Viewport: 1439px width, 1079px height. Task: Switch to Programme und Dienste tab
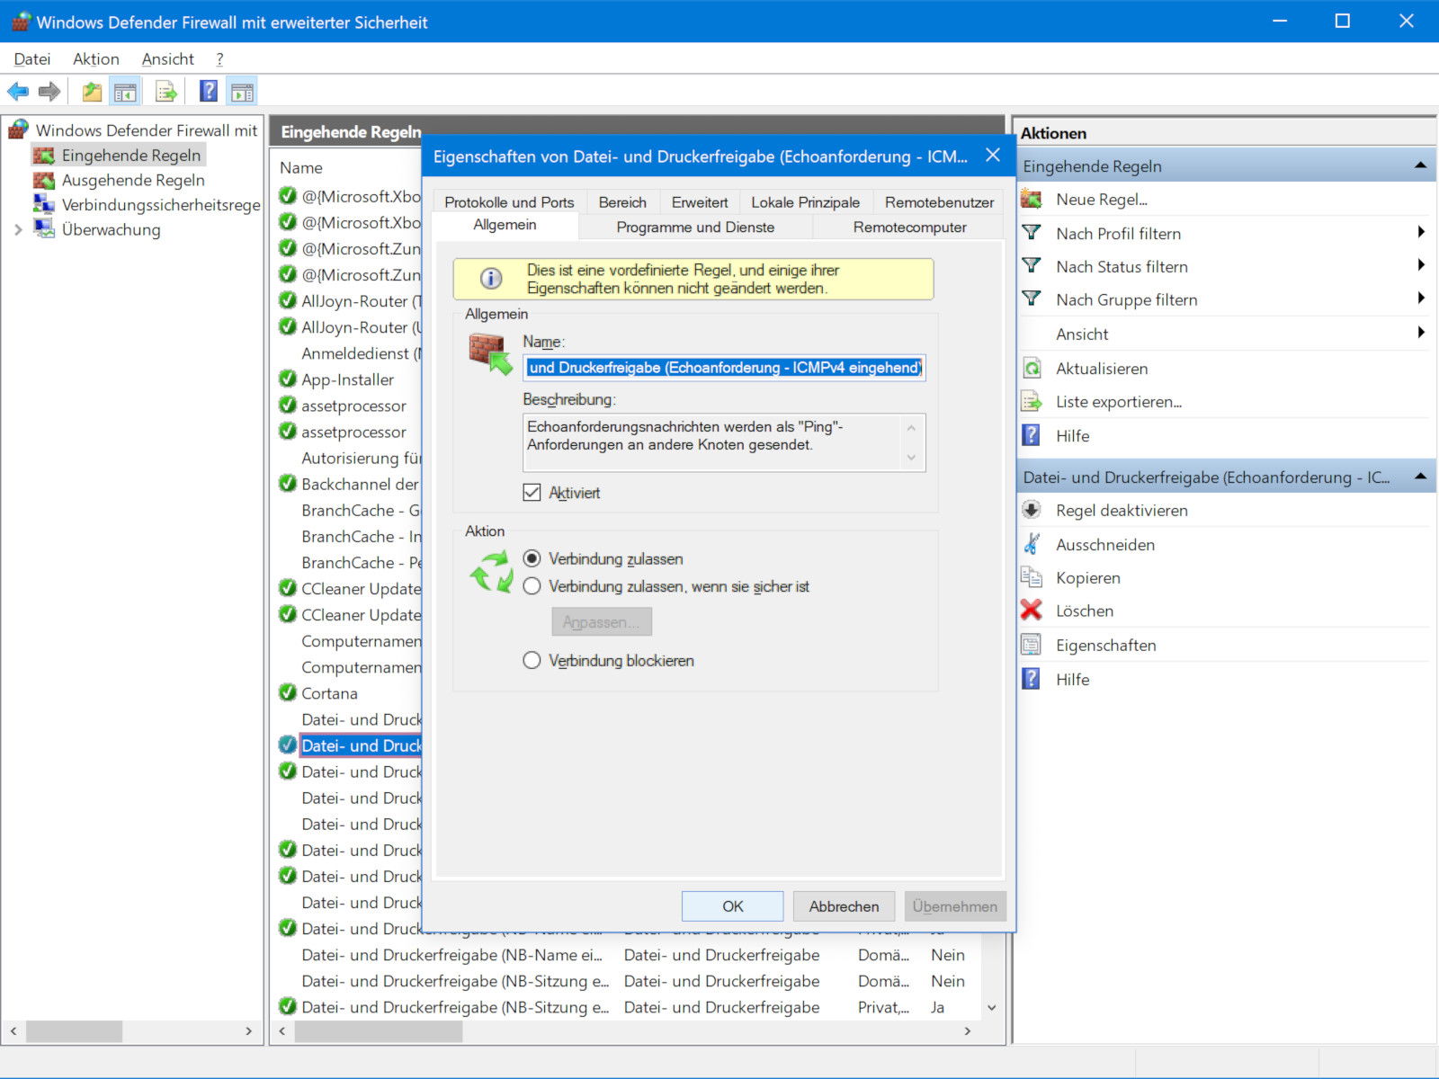pos(695,227)
